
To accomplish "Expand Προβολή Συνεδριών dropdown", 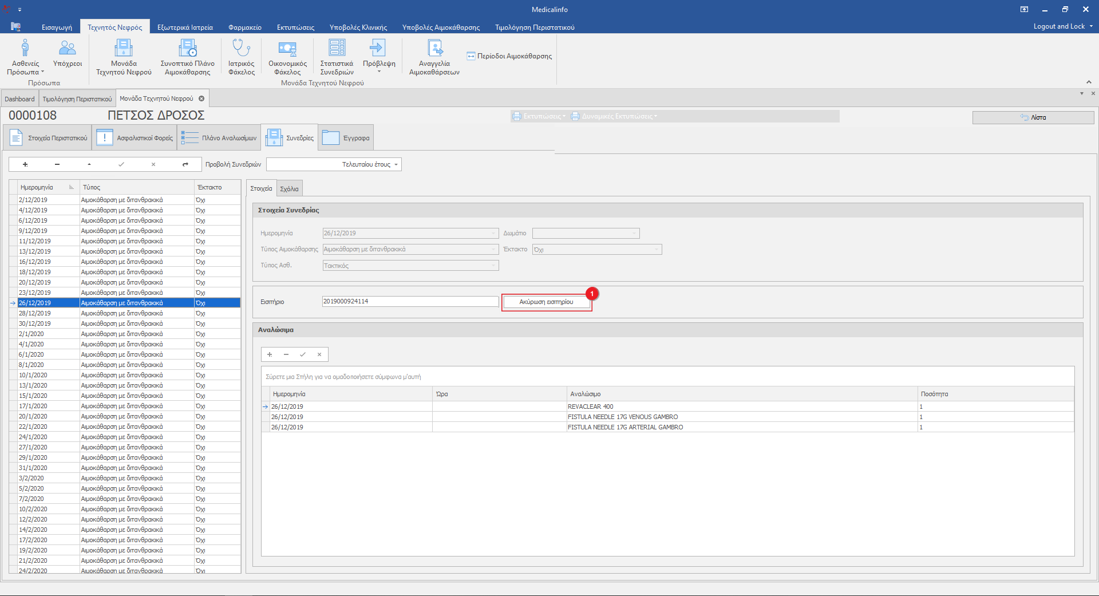I will click(x=396, y=165).
